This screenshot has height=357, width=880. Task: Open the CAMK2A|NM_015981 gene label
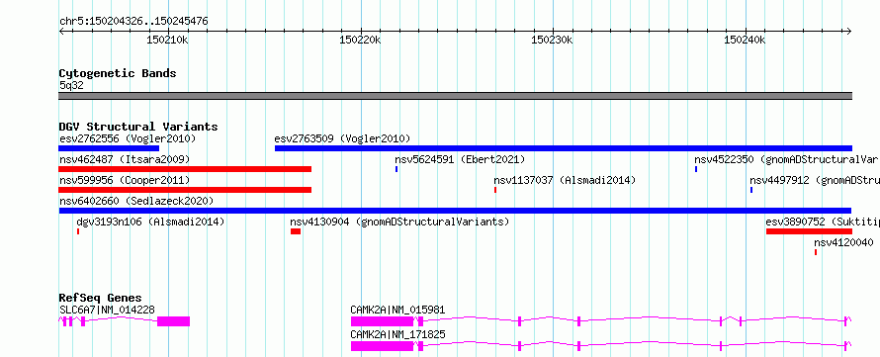(398, 310)
